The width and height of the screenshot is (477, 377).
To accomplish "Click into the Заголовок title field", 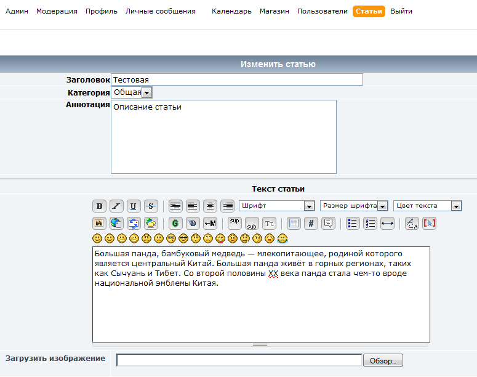I will tap(236, 79).
